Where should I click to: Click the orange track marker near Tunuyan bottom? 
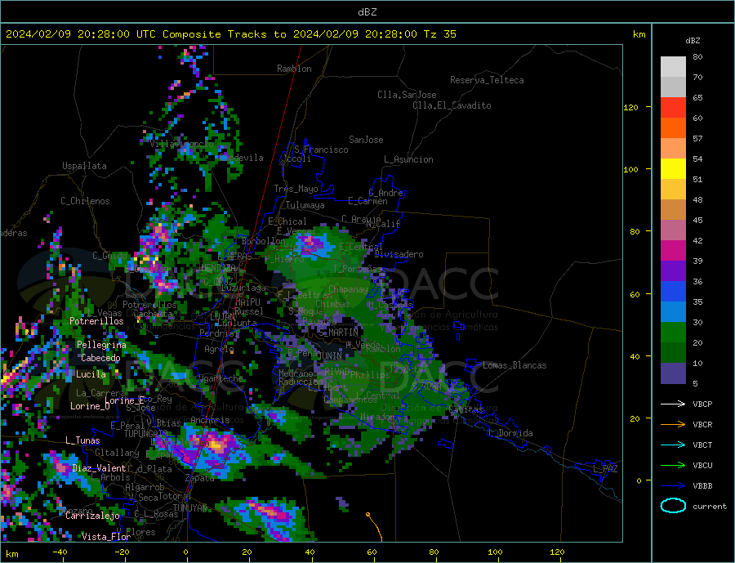[368, 515]
